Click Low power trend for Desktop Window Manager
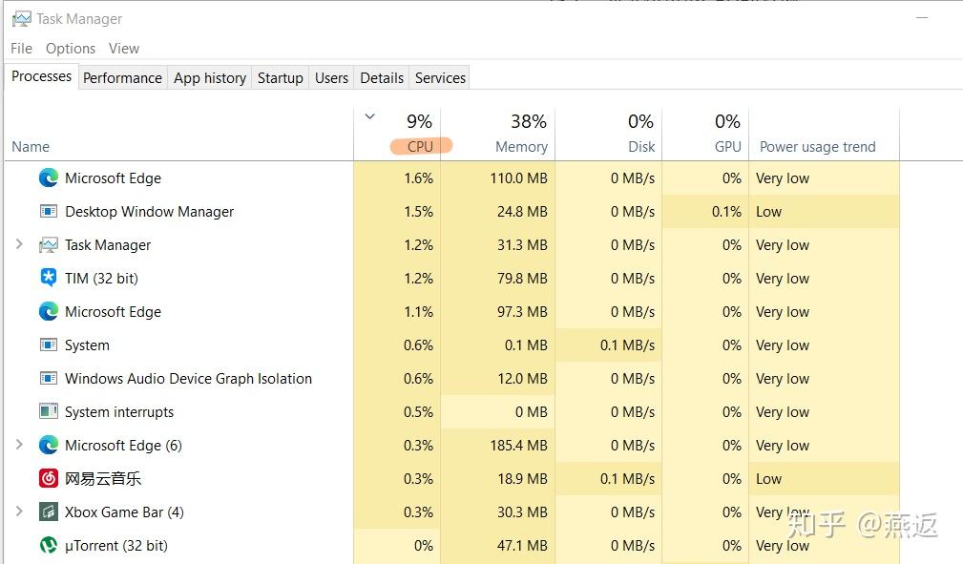The height and width of the screenshot is (564, 963). tap(768, 211)
